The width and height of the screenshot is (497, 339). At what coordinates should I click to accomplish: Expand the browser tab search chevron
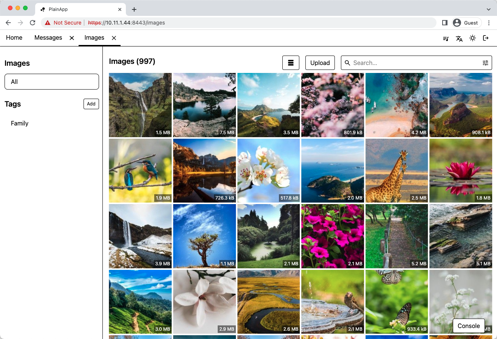click(488, 9)
